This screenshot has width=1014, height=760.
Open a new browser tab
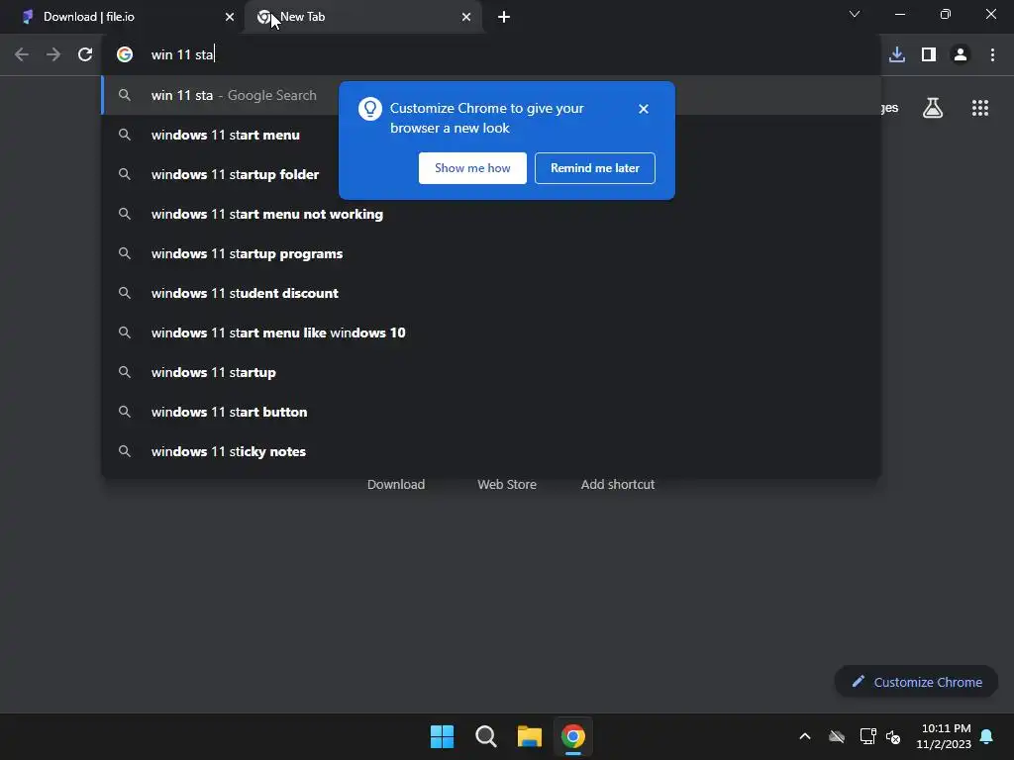(x=504, y=17)
